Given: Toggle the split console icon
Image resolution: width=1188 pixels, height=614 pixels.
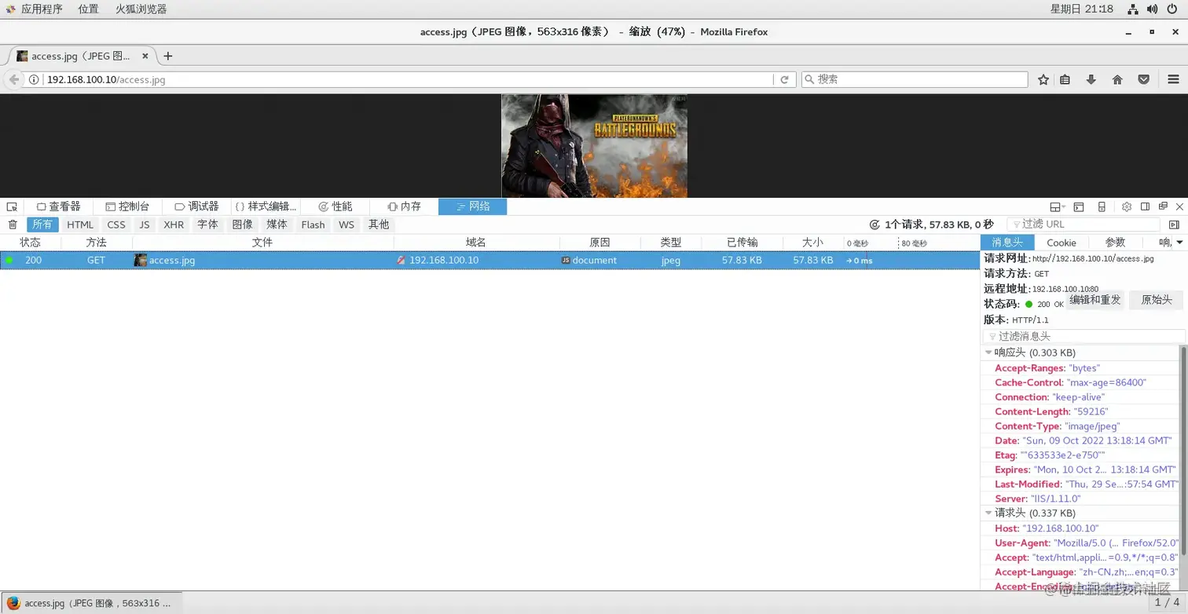Looking at the screenshot, I should [x=1079, y=206].
